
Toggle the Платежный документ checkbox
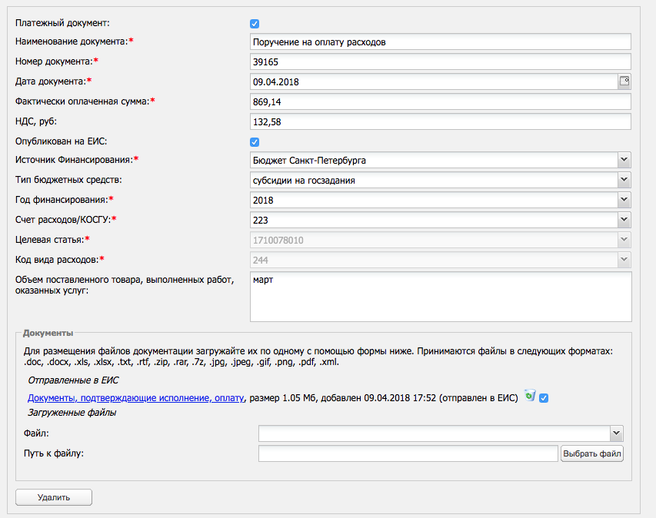coord(255,24)
